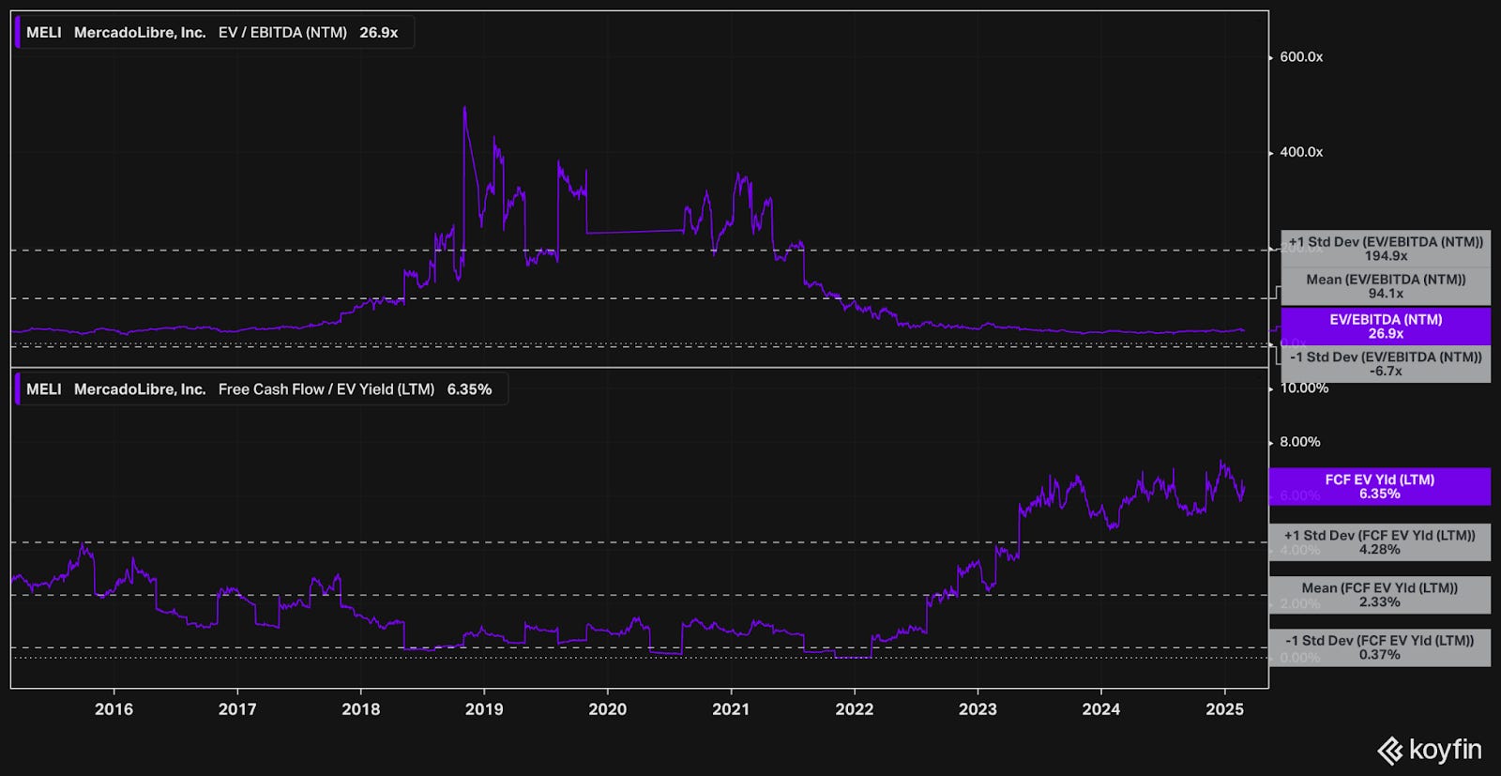Select the Mean (FCF EV Yld (LTM)) 2.33% label
Image resolution: width=1501 pixels, height=776 pixels.
click(1380, 595)
